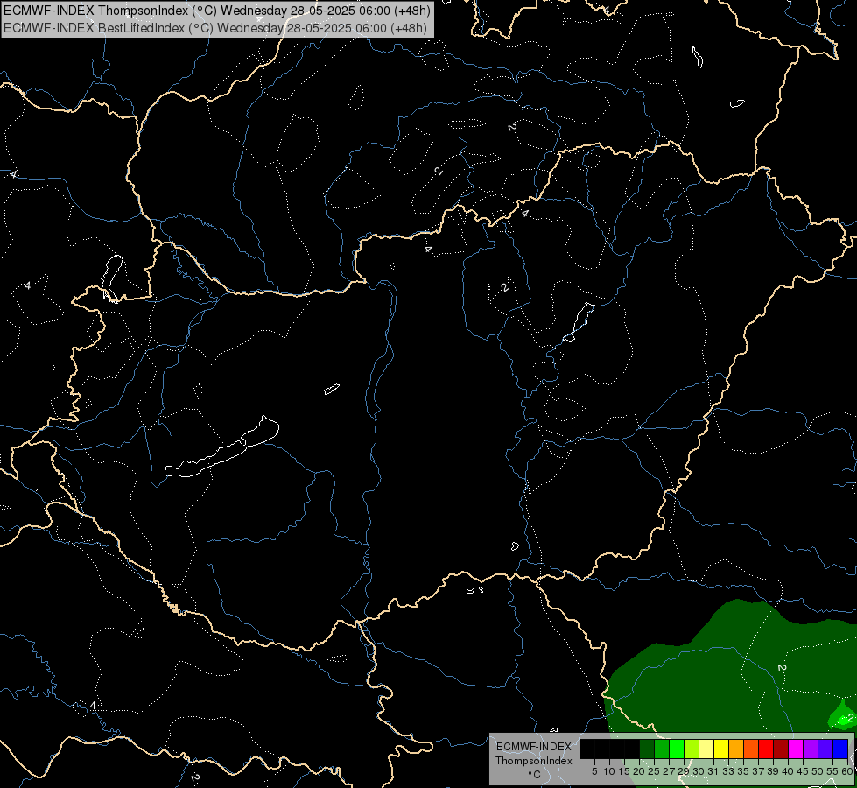857x788 pixels.
Task: Click the ThompsonIndex title line at top
Action: [217, 11]
